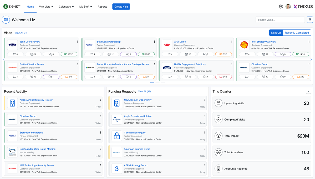Select the third carousel page indicator
The height and width of the screenshot is (179, 315).
(x=163, y=83)
